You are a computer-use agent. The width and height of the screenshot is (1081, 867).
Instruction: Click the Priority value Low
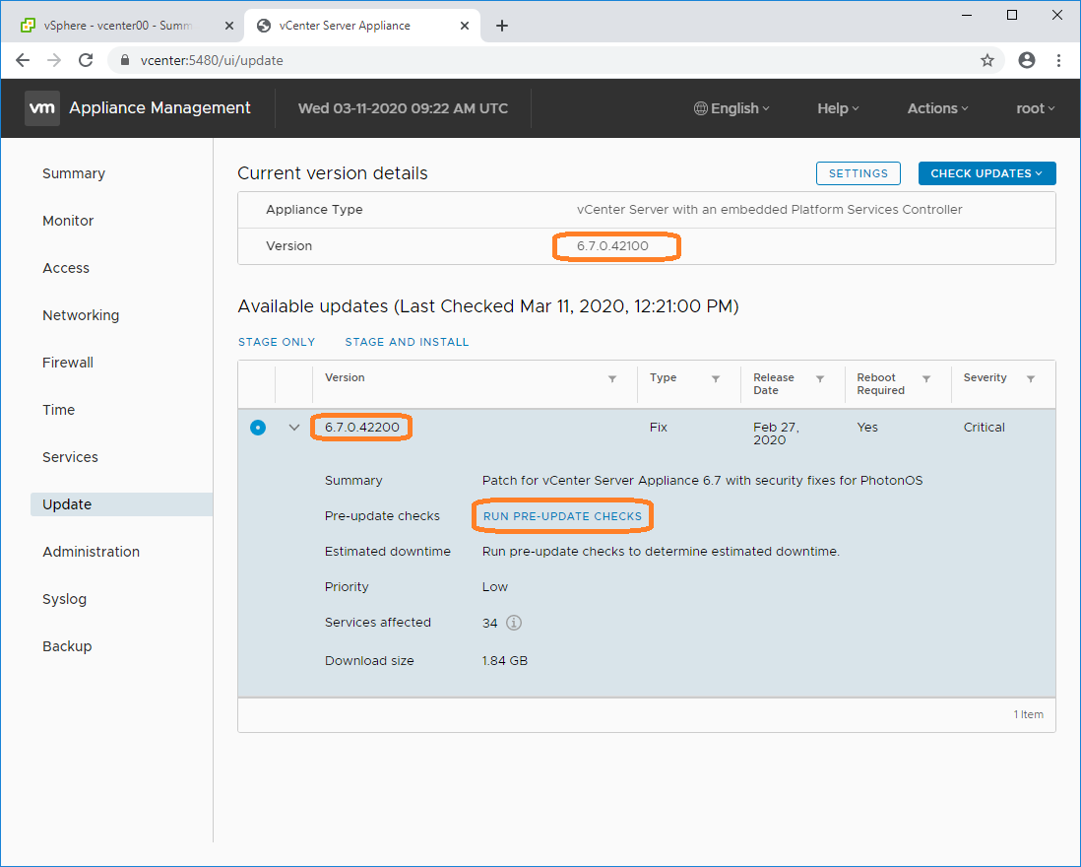coord(495,587)
